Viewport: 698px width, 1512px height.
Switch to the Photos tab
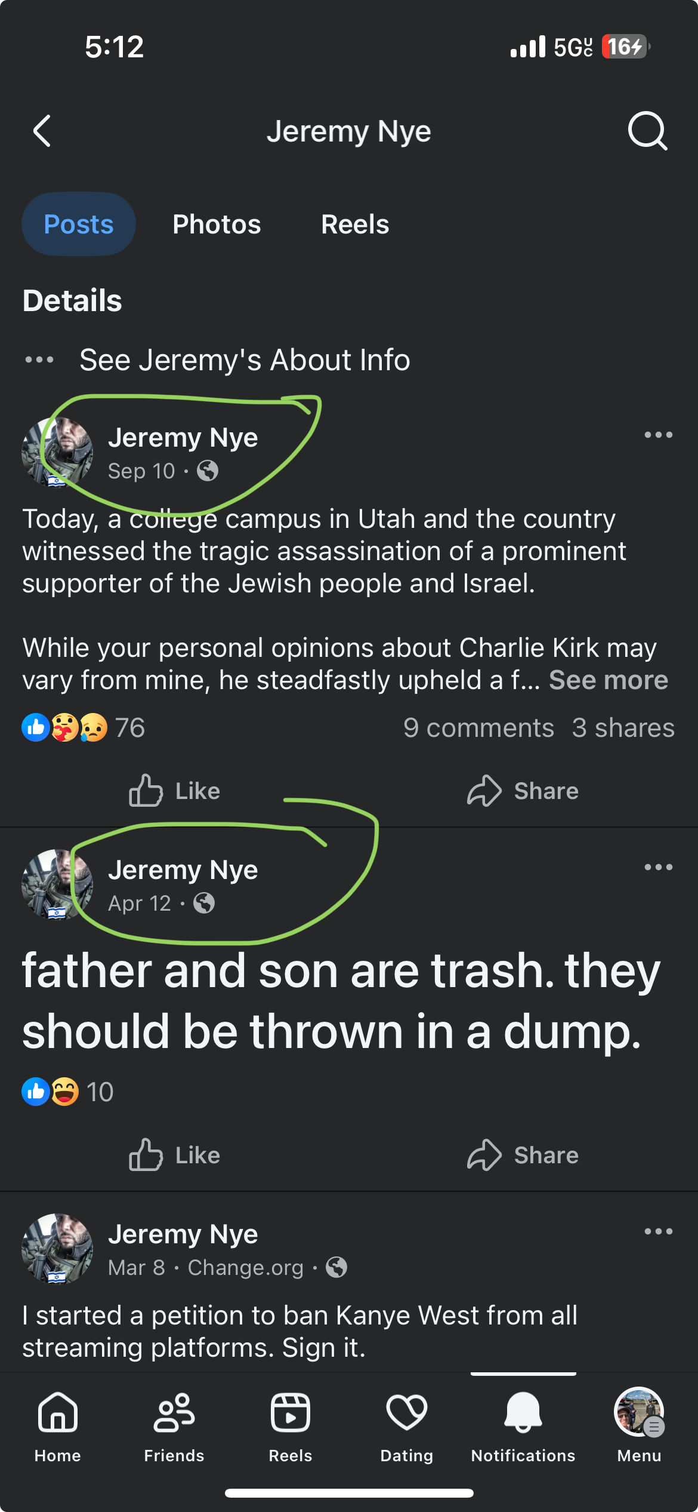[217, 225]
